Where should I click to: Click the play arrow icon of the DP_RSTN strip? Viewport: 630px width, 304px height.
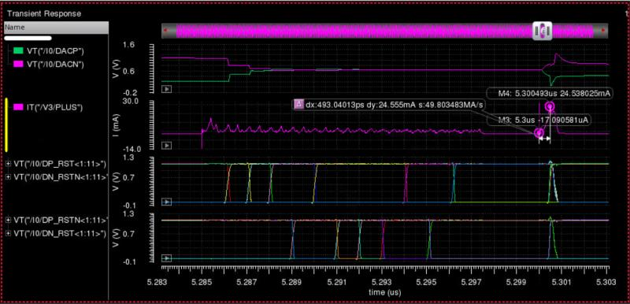tap(166, 258)
